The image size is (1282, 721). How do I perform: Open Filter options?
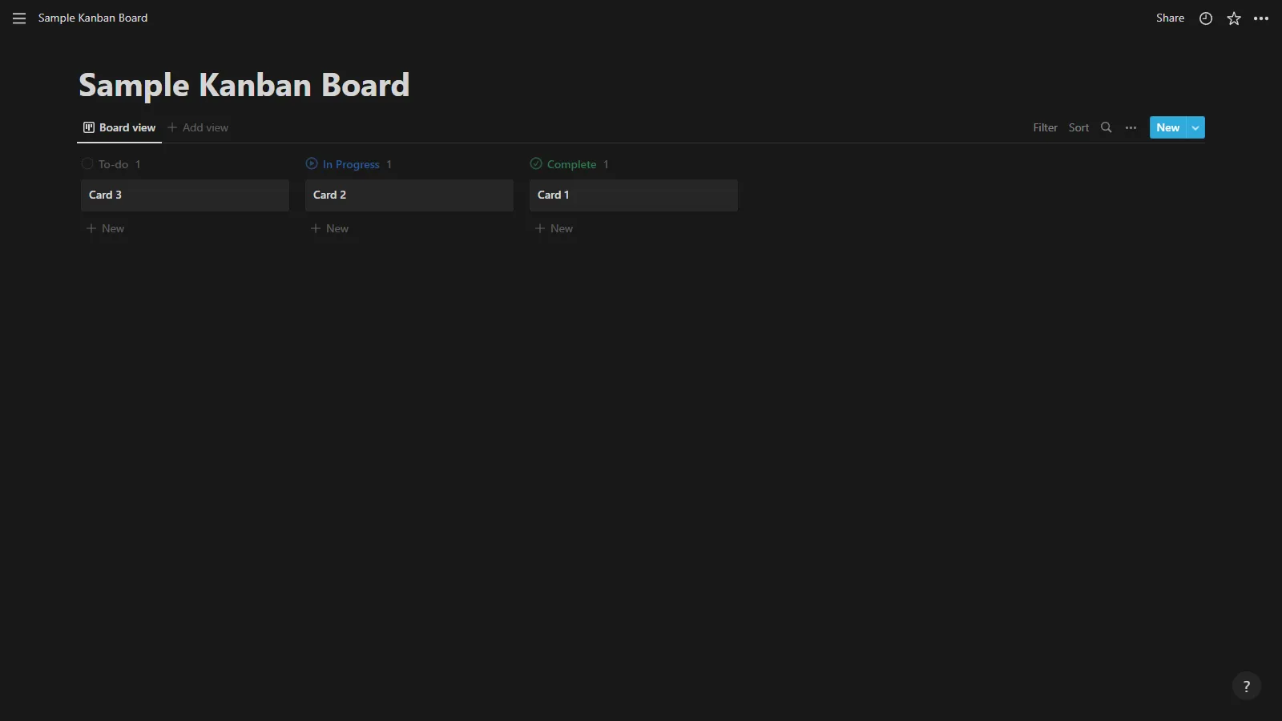tap(1045, 127)
